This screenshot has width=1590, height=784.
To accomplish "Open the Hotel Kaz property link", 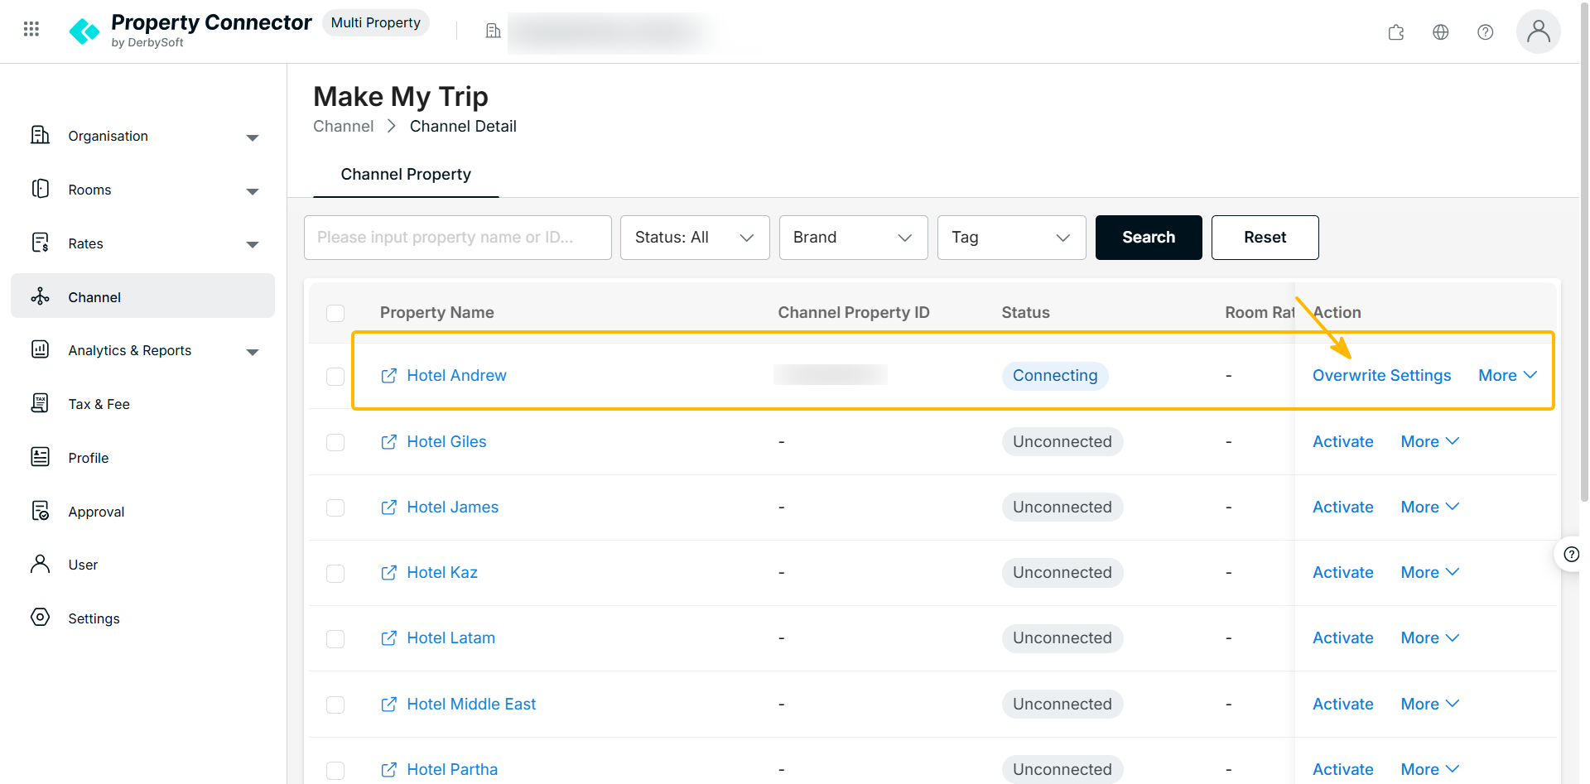I will (x=442, y=573).
